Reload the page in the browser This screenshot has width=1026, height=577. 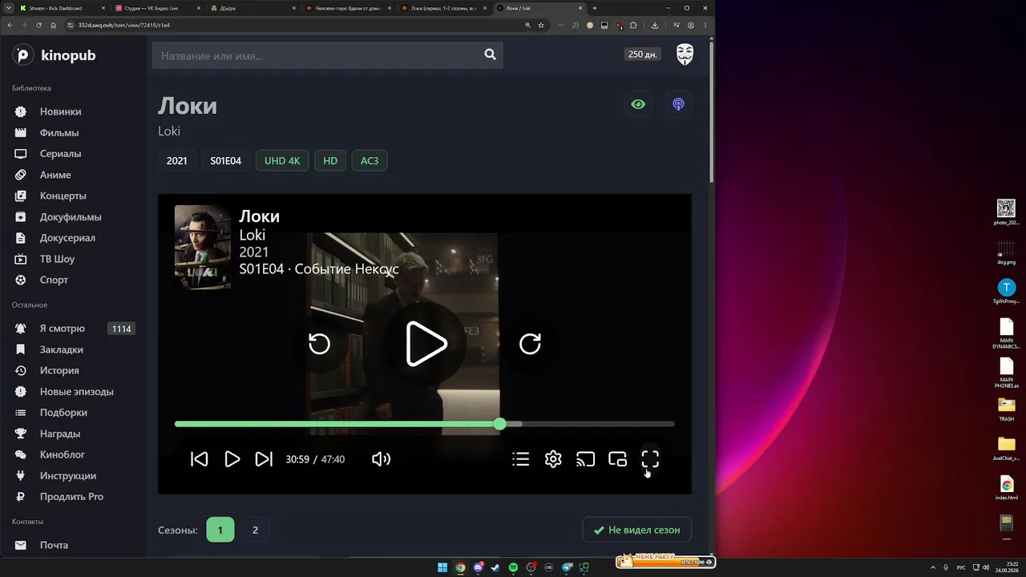(38, 25)
